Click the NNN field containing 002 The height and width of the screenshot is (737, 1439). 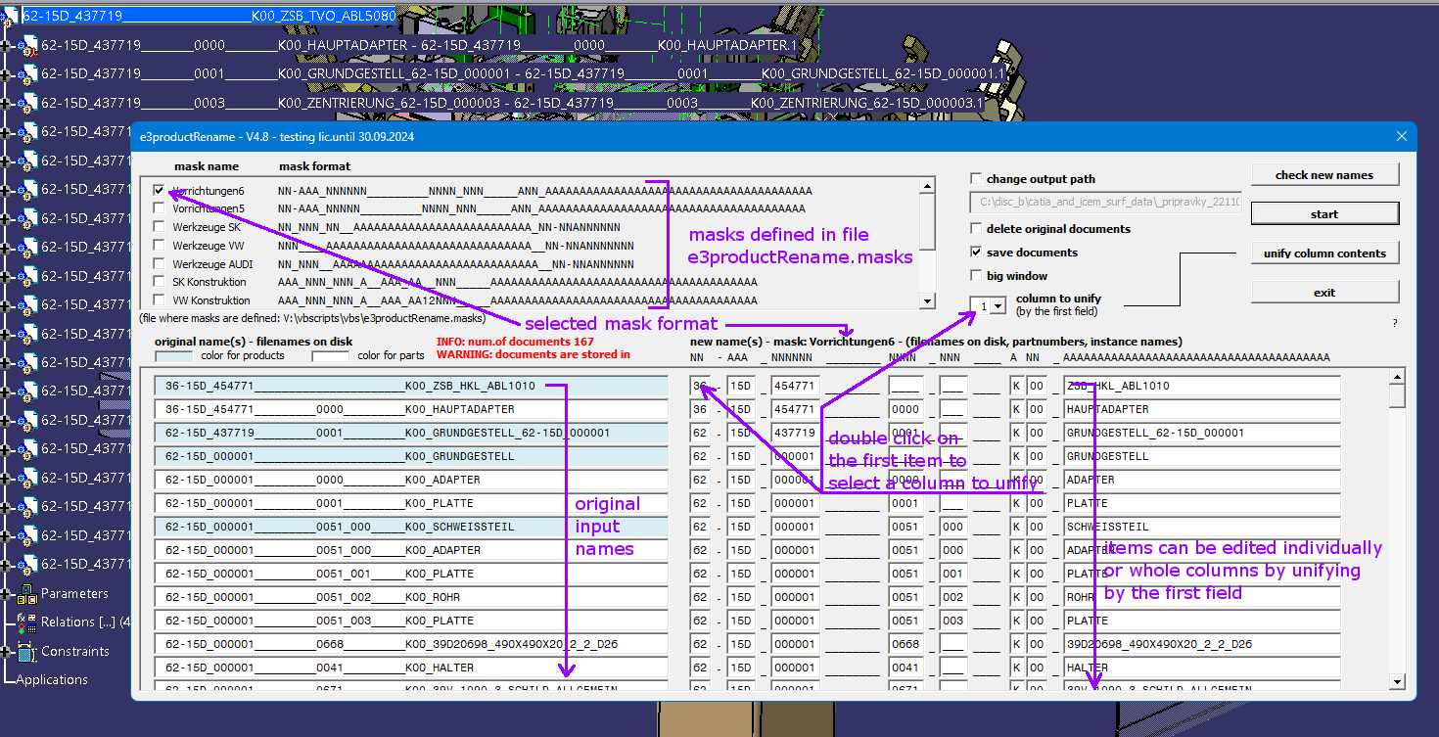coord(953,597)
